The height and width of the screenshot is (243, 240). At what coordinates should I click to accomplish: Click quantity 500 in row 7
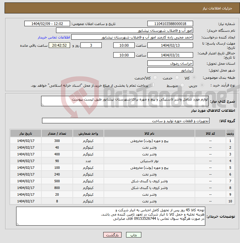click(x=57, y=181)
